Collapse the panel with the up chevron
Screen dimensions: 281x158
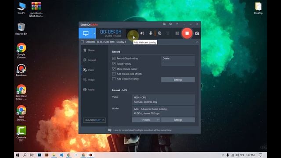[x=197, y=42]
